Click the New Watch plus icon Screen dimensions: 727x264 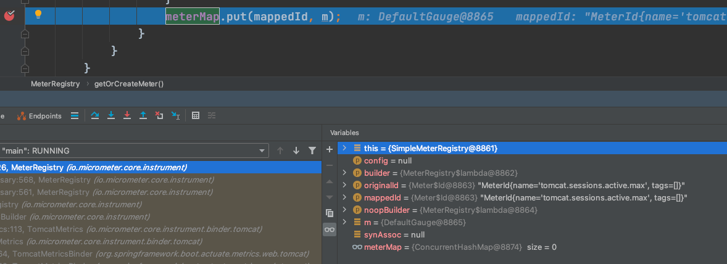click(330, 149)
